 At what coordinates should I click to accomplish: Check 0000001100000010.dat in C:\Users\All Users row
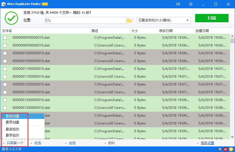tap(5, 77)
